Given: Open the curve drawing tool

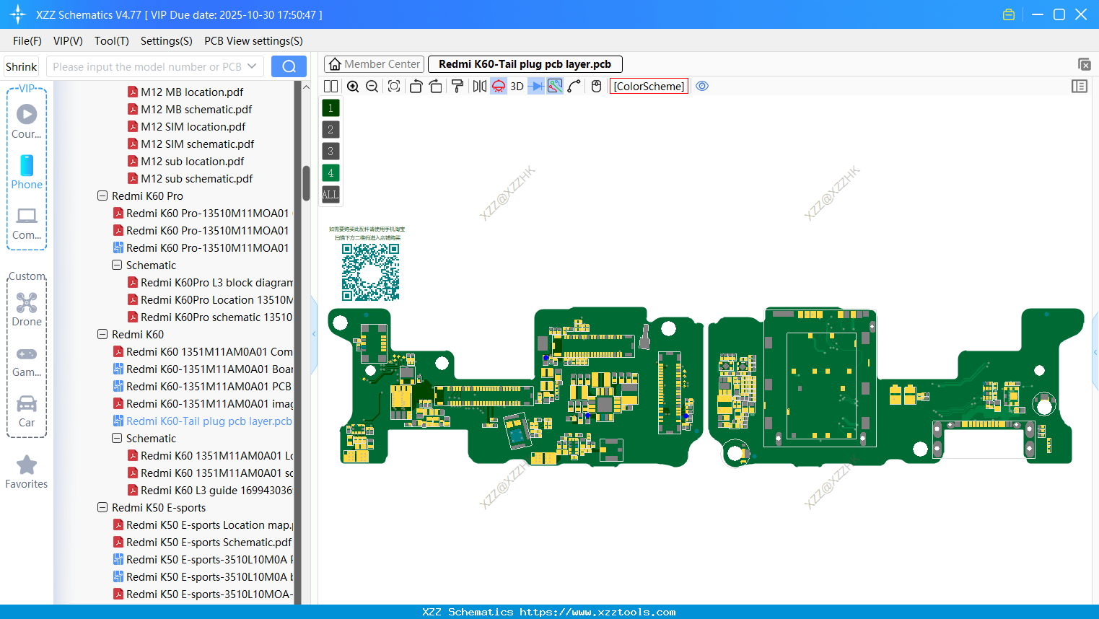Looking at the screenshot, I should (574, 86).
